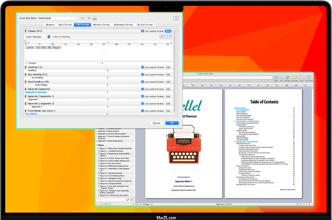
Task: Click OK to confirm the dialog
Action: tap(172, 123)
